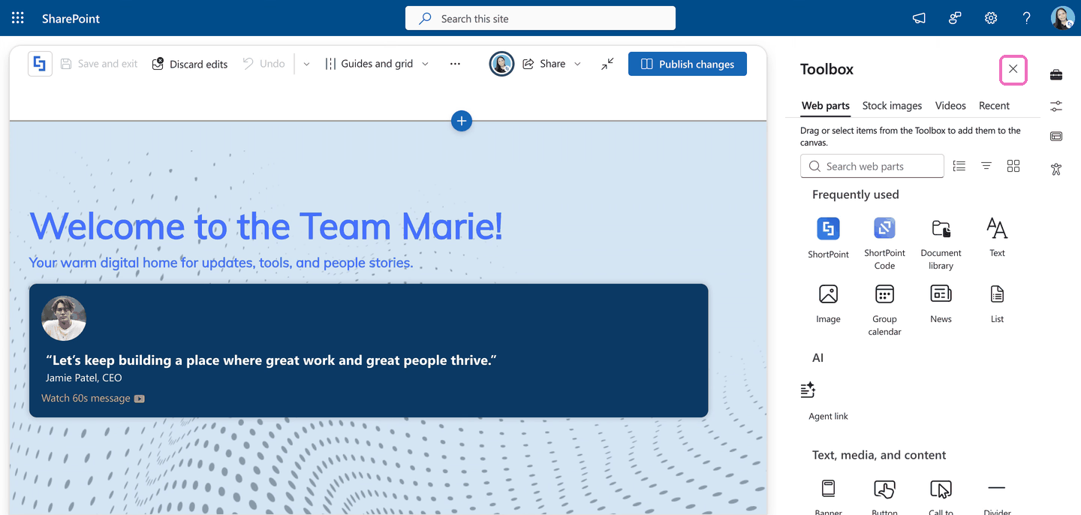
Task: Click the Text, media, and content heading
Action: [x=879, y=455]
